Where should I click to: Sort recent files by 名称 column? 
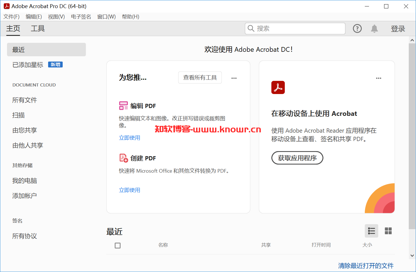[x=163, y=245]
